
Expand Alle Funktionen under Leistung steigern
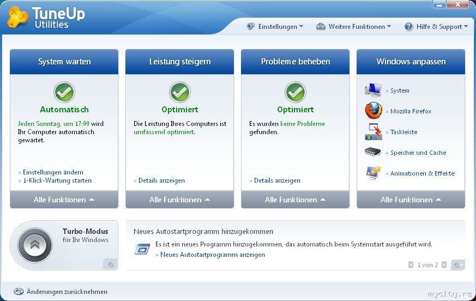pyautogui.click(x=180, y=200)
